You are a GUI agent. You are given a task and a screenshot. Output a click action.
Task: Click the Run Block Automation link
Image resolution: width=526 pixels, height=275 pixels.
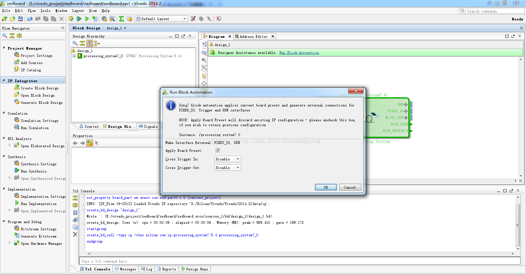click(x=299, y=53)
